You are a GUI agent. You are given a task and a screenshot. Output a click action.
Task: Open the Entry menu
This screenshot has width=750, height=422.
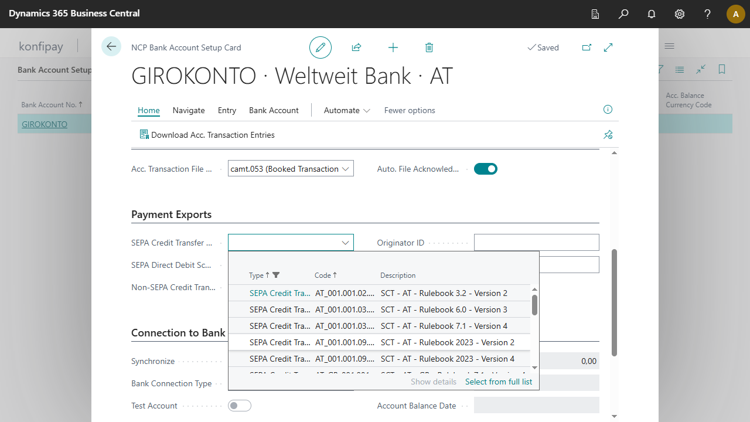227,110
